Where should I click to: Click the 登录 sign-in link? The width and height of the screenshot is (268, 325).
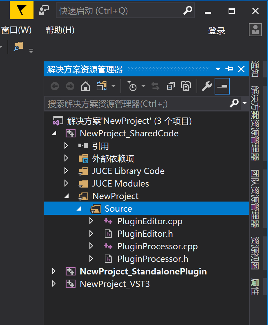[216, 31]
